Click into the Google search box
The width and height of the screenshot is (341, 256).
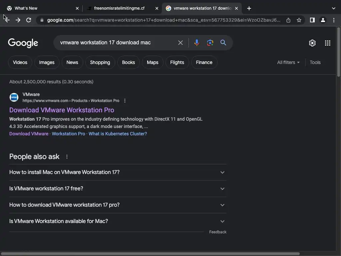pos(116,43)
